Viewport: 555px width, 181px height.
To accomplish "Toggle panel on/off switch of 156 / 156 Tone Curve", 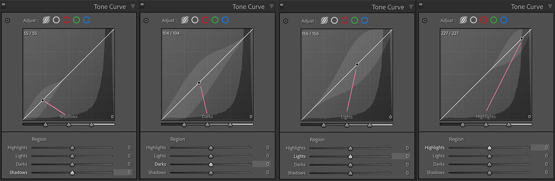I will pyautogui.click(x=282, y=6).
